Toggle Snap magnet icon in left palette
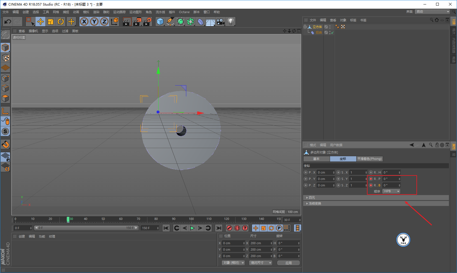The image size is (457, 273). pyautogui.click(x=5, y=144)
